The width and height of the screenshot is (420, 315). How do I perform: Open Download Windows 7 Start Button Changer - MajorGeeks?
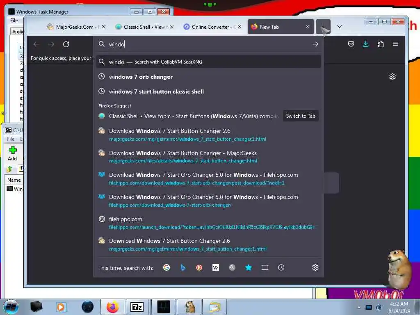point(208,157)
